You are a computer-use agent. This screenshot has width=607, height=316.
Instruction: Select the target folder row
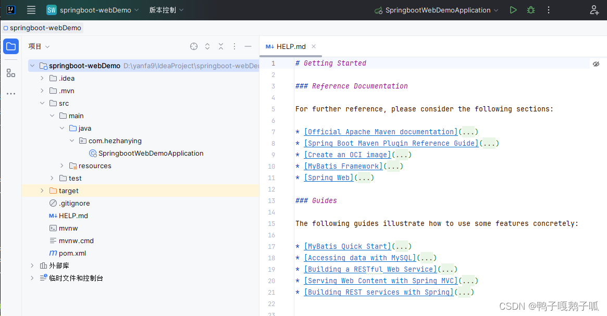click(x=141, y=191)
